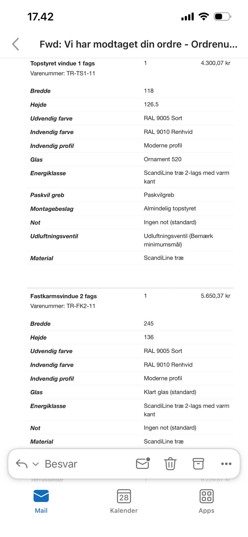
Task: Tap the price 5.650,37 kr
Action: pyautogui.click(x=215, y=296)
